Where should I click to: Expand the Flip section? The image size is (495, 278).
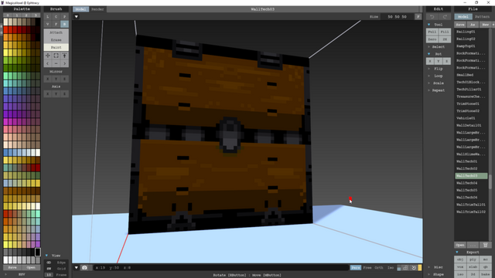[428, 69]
